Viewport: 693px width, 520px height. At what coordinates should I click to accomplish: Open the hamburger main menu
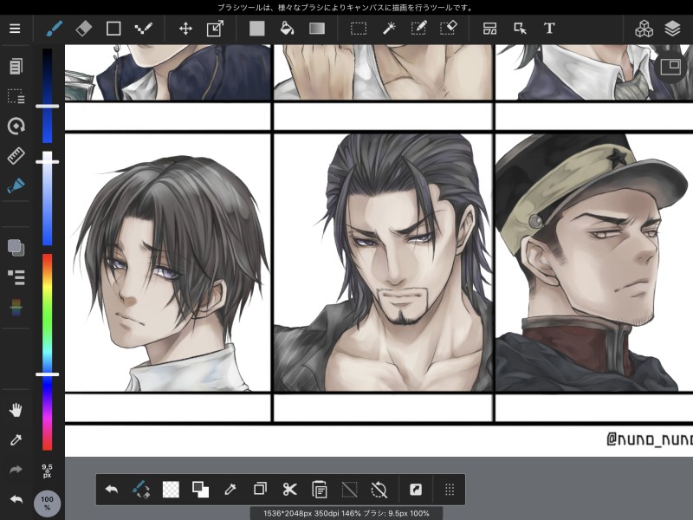coord(15,29)
